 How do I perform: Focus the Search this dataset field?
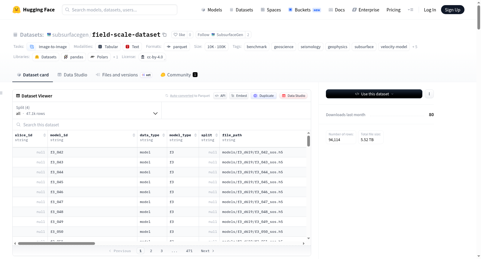tap(162, 125)
